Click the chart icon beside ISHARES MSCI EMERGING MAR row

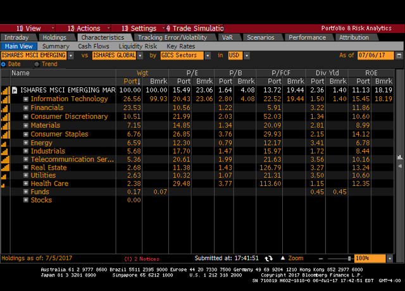[x=6, y=90]
